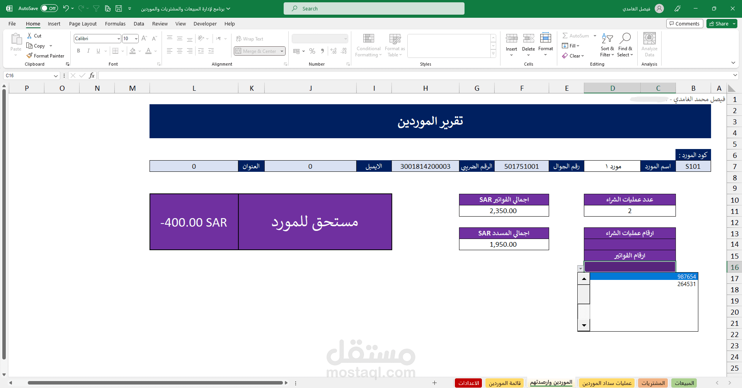Click the Top Align icon
This screenshot has width=742, height=388.
[x=170, y=38]
